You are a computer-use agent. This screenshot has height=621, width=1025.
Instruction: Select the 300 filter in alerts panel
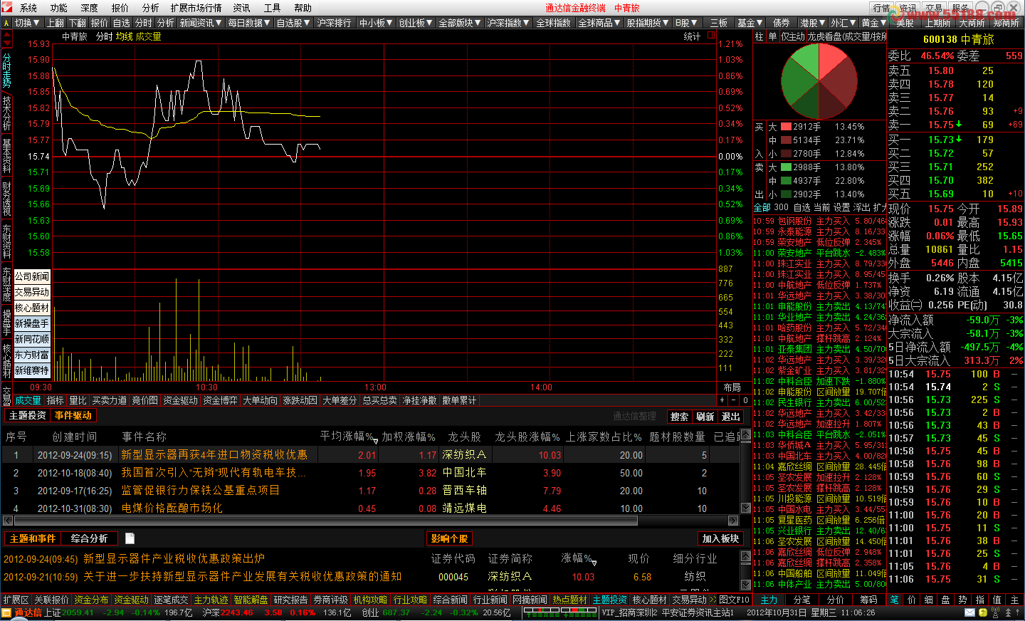(782, 207)
